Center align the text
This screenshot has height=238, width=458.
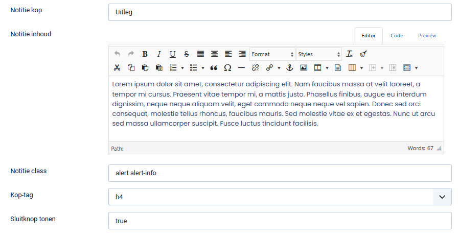214,54
